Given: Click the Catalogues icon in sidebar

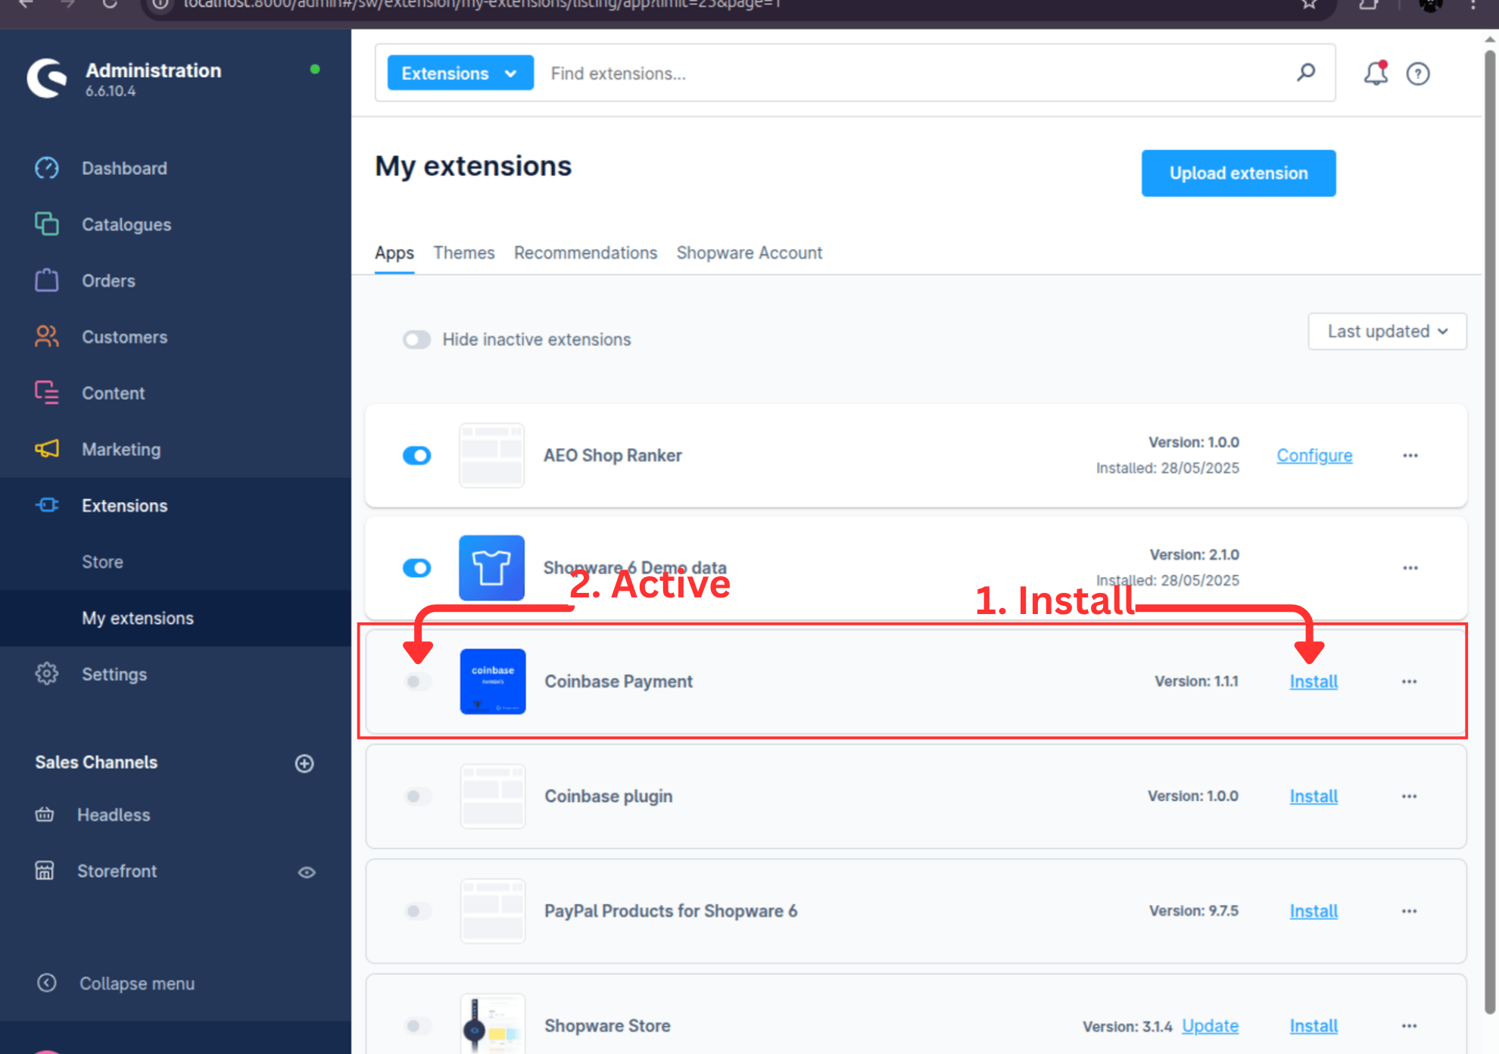Looking at the screenshot, I should (x=47, y=224).
